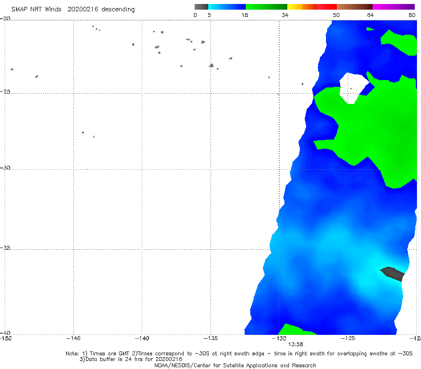Click the blue 5-18 segment of color bar
Image resolution: width=421 pixels, height=369 pixels.
point(227,7)
